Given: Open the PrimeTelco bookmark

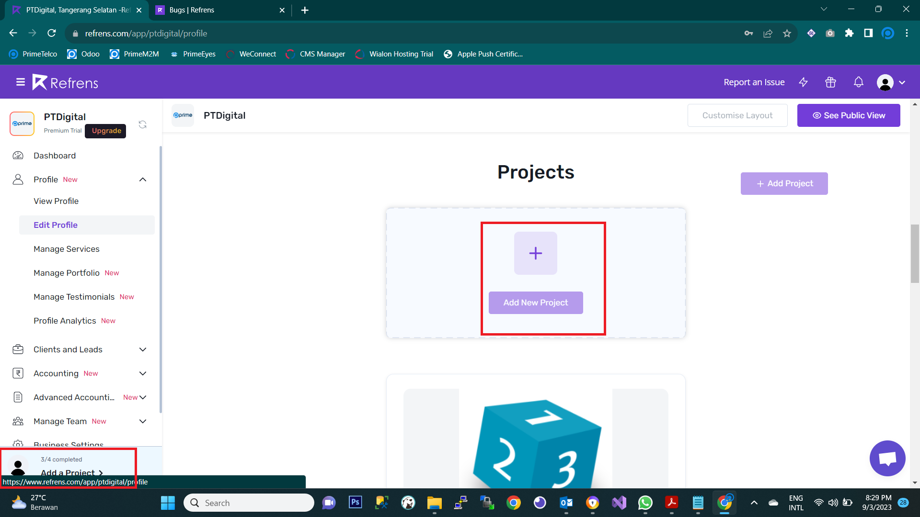Looking at the screenshot, I should 33,54.
